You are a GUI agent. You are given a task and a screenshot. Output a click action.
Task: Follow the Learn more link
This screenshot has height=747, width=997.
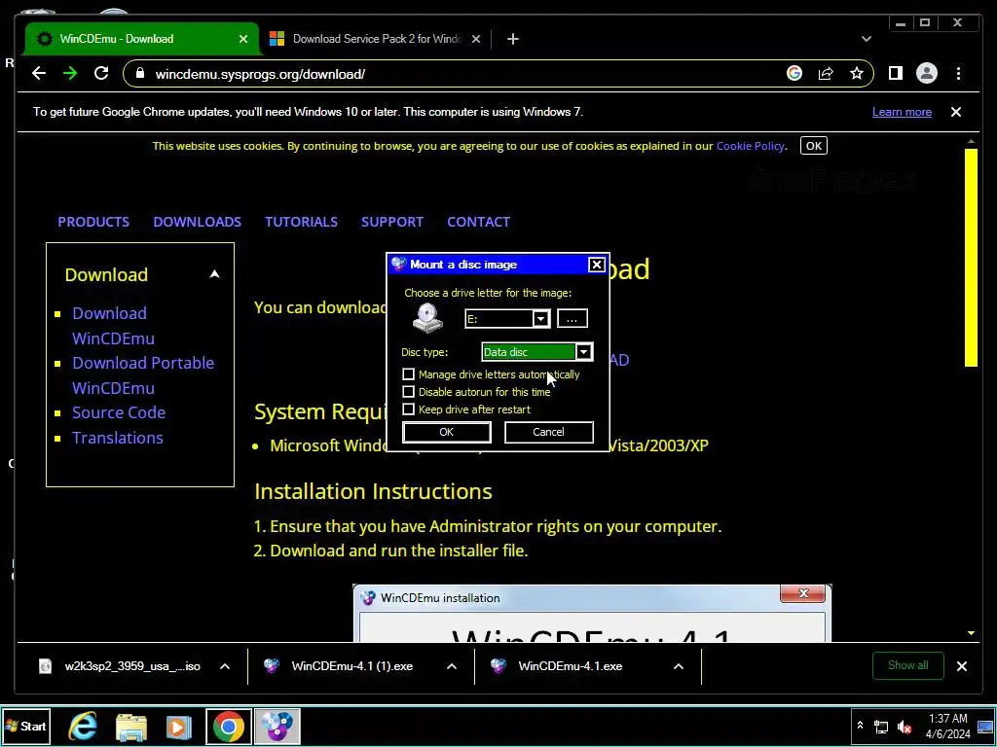tap(902, 112)
